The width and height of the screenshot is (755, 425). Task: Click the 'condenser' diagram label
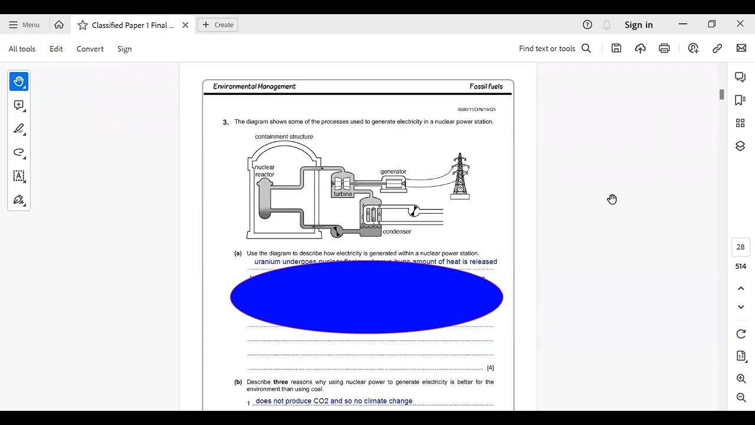pyautogui.click(x=396, y=231)
